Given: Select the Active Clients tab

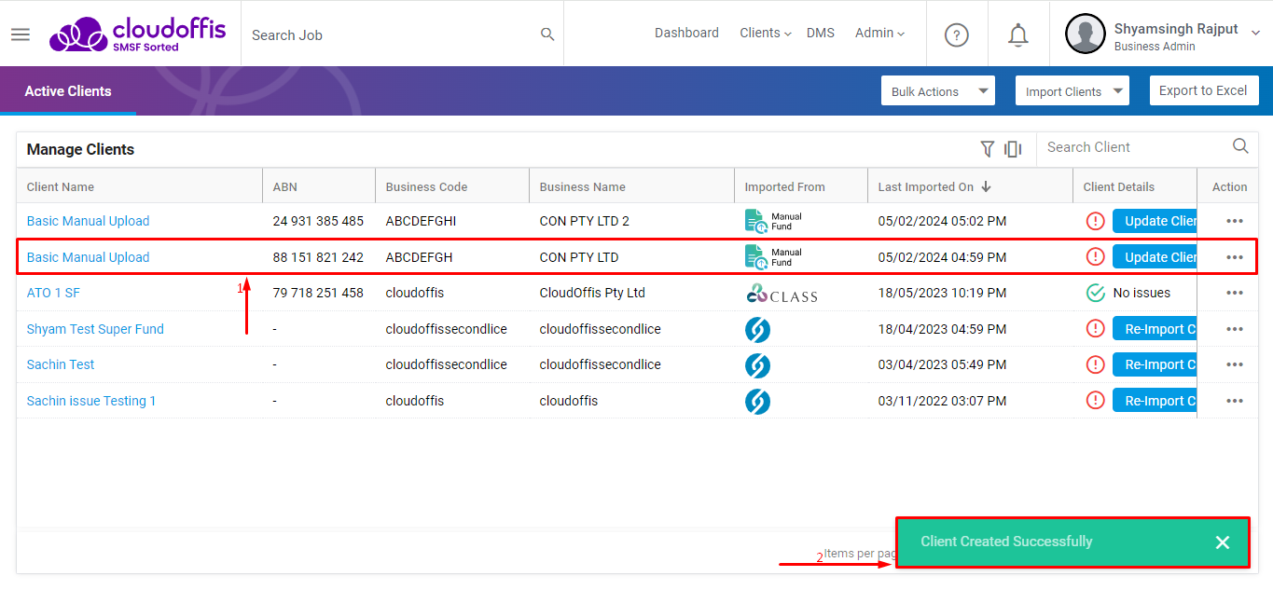Looking at the screenshot, I should pos(68,91).
